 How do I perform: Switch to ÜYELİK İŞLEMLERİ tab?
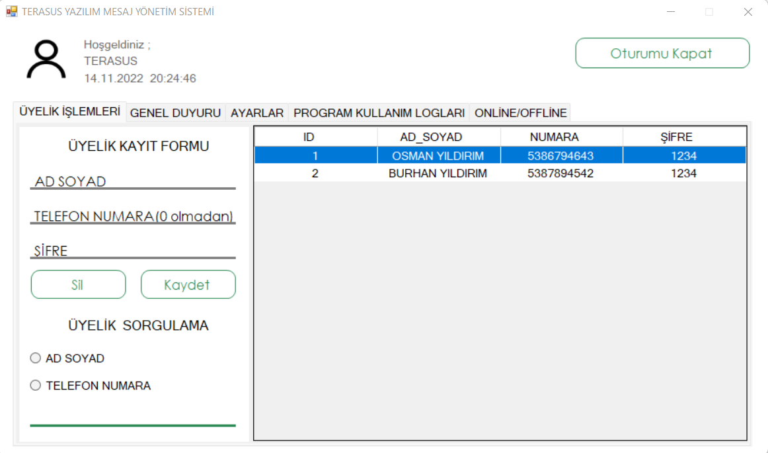[x=69, y=112]
